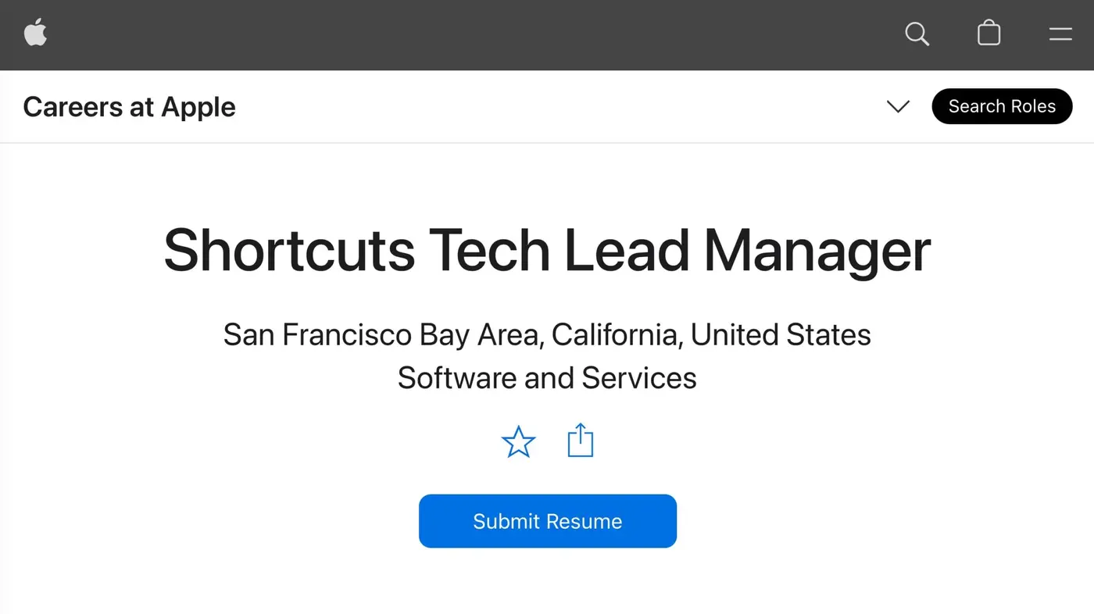1094x614 pixels.
Task: Open the Careers at Apple section dropdown
Action: pyautogui.click(x=897, y=106)
